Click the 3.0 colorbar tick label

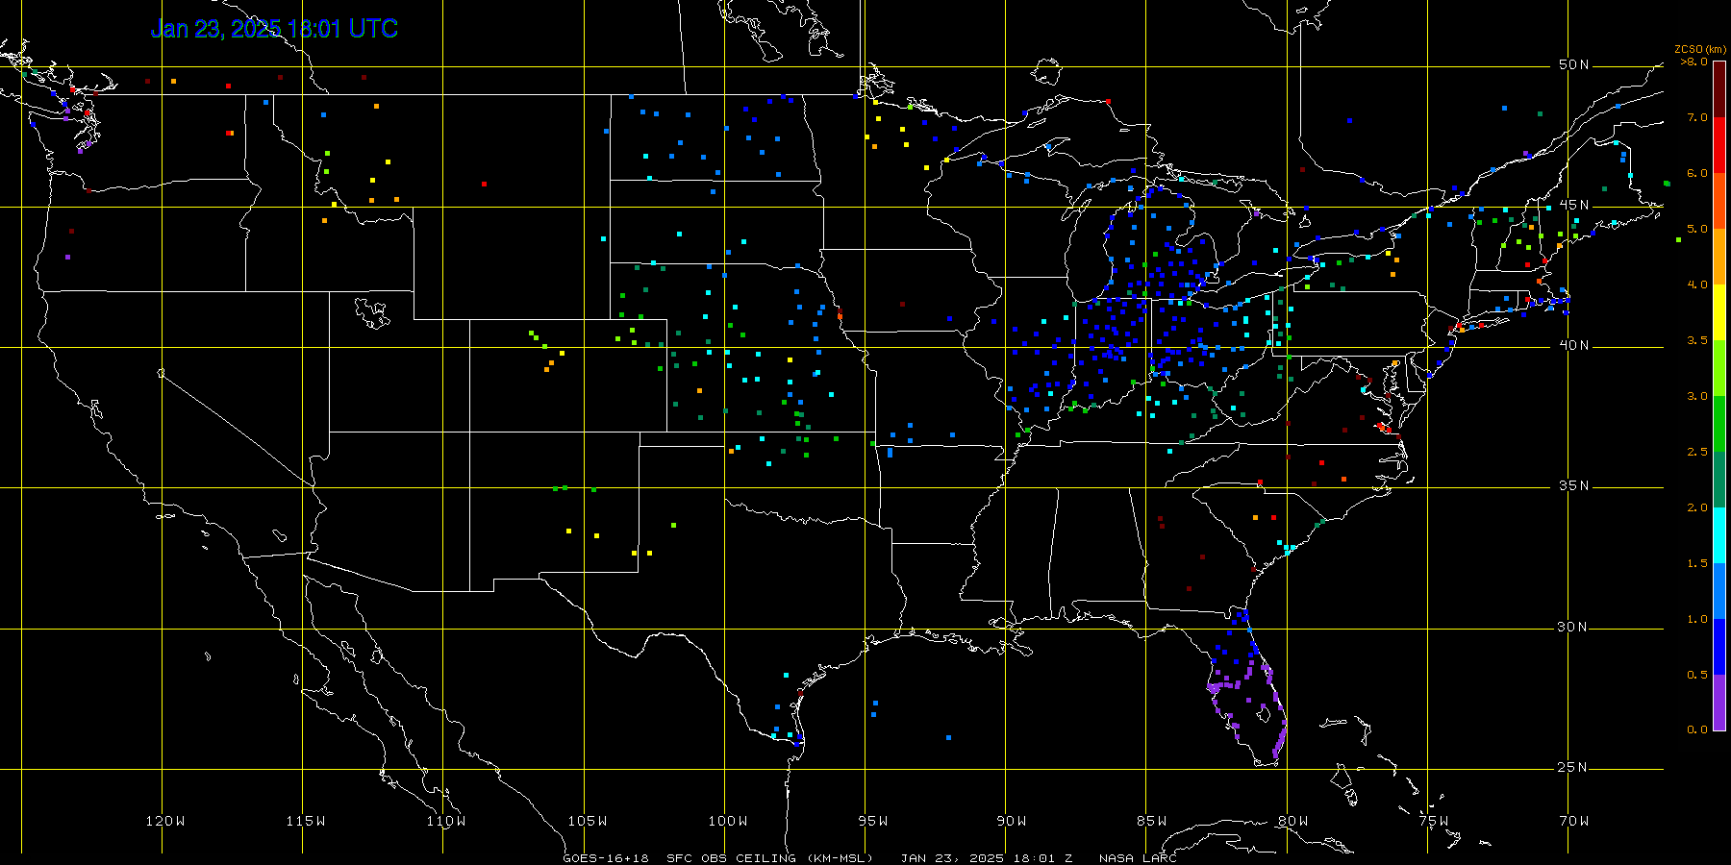[1697, 396]
